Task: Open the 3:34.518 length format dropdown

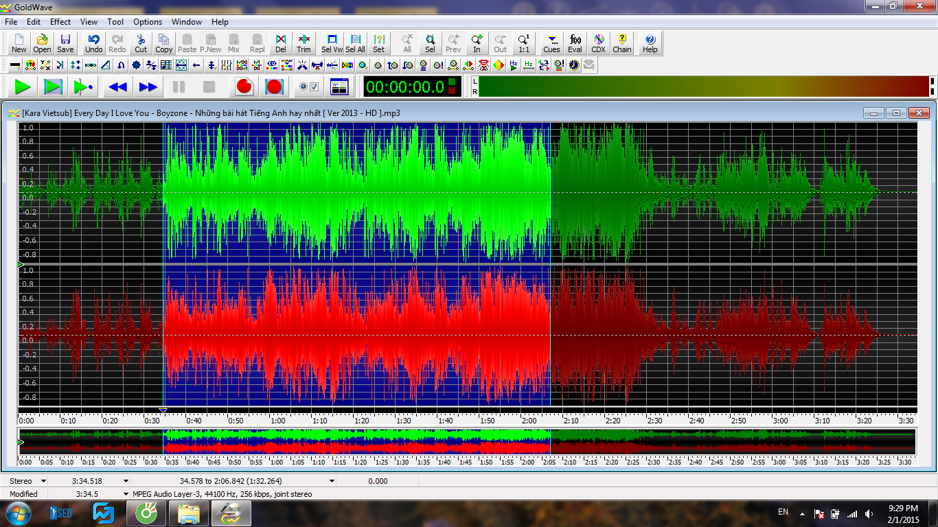Action: [x=126, y=481]
